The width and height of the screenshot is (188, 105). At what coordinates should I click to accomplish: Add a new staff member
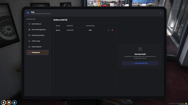pyautogui.click(x=140, y=63)
